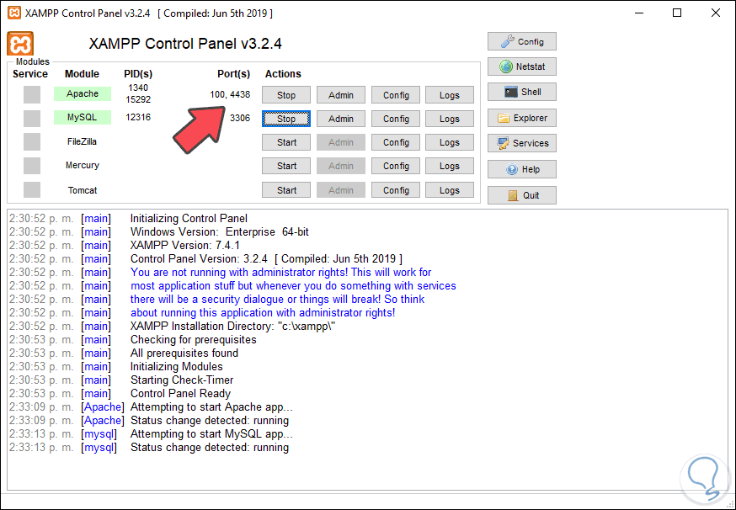Screen dimensions: 736x510
Task: Launch Shell with the terminal icon
Action: 522,92
